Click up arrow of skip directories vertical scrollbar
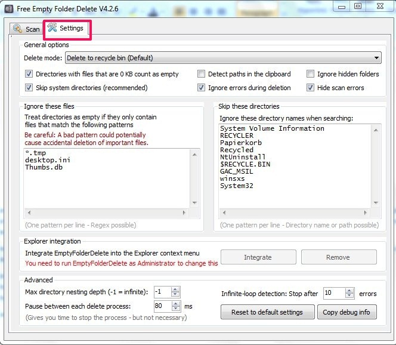The height and width of the screenshot is (345, 396). (x=376, y=130)
